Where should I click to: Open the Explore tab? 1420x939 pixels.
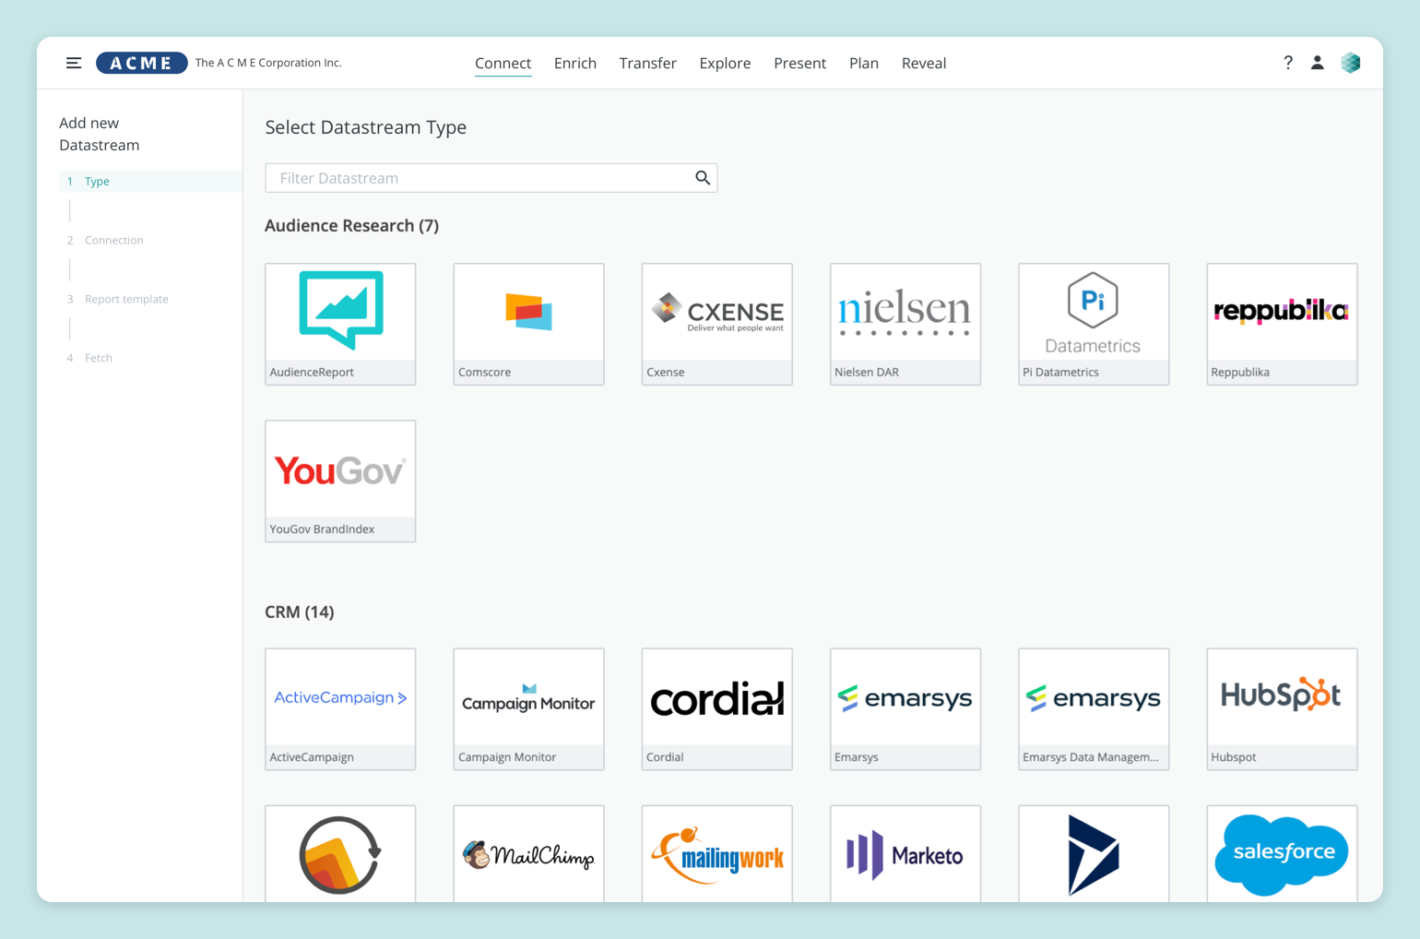(x=725, y=63)
